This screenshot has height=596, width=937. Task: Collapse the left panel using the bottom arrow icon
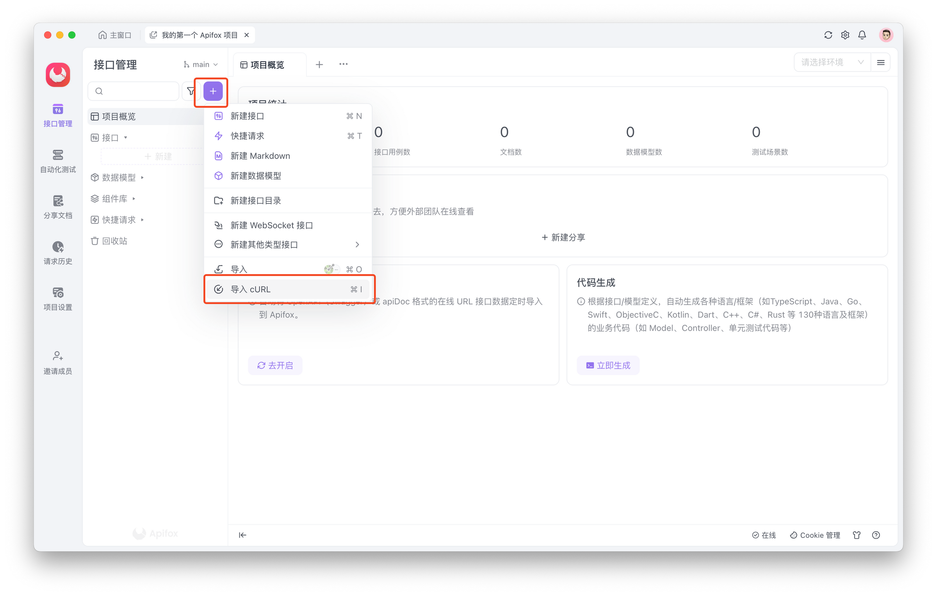[242, 535]
